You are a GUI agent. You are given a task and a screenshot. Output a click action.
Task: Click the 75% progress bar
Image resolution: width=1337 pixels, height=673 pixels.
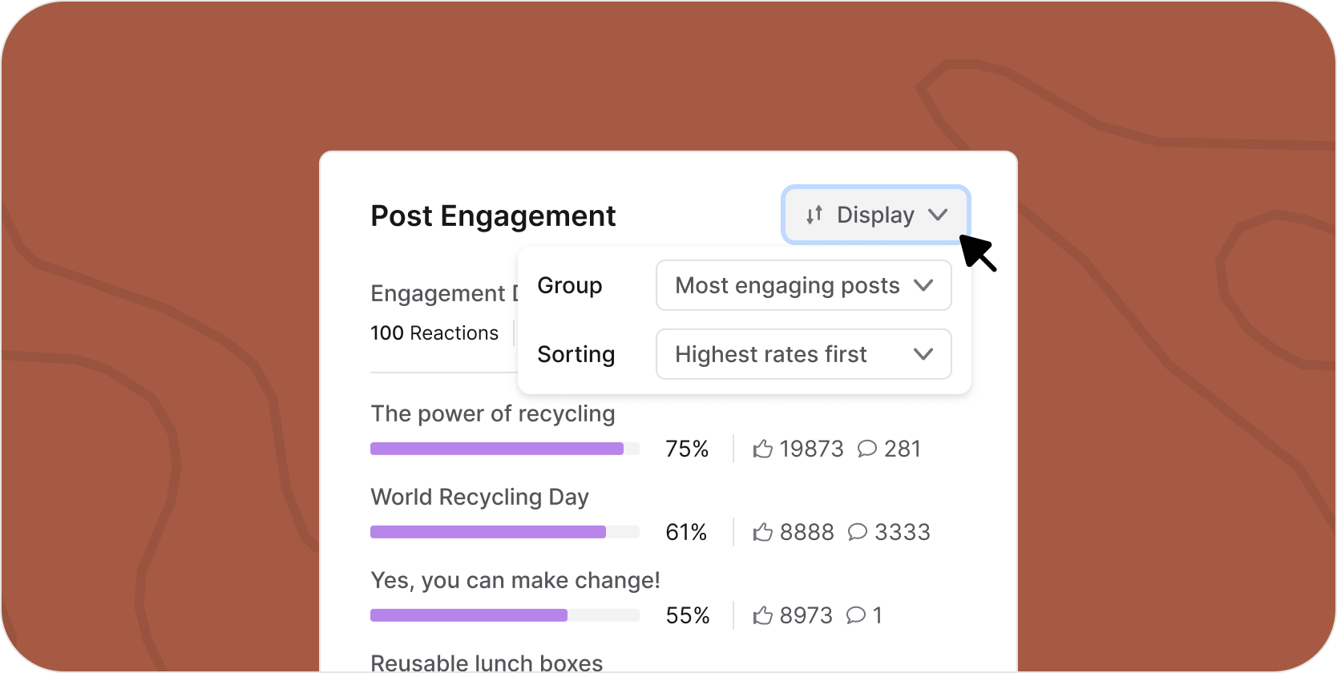[x=505, y=449]
